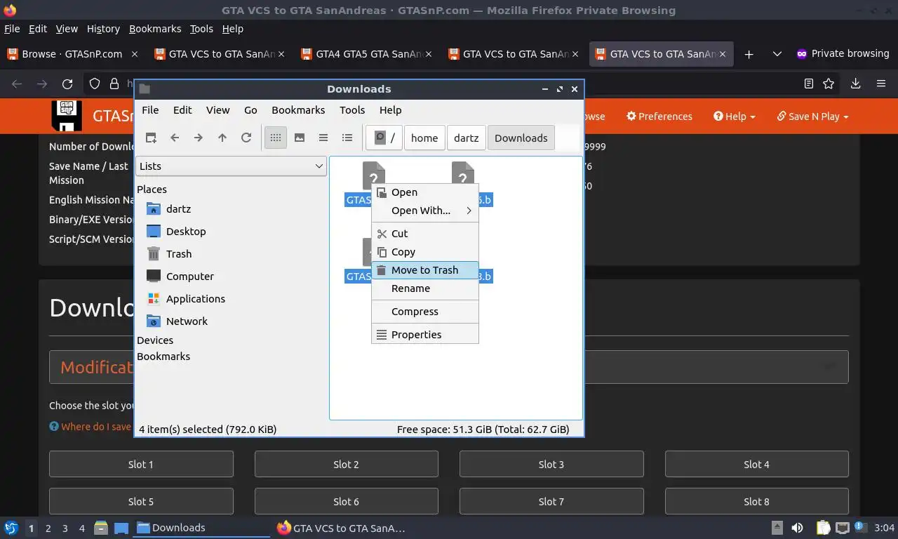Open the file manager 'Bookmarks' menu
898x539 pixels.
click(x=298, y=110)
